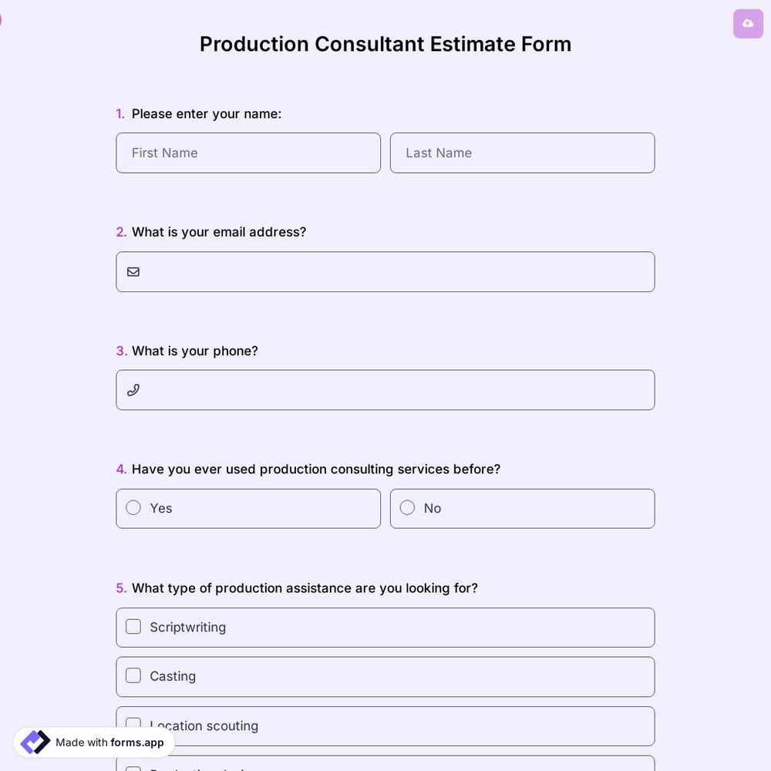
Task: Select the Yes radio button
Action: pyautogui.click(x=133, y=507)
